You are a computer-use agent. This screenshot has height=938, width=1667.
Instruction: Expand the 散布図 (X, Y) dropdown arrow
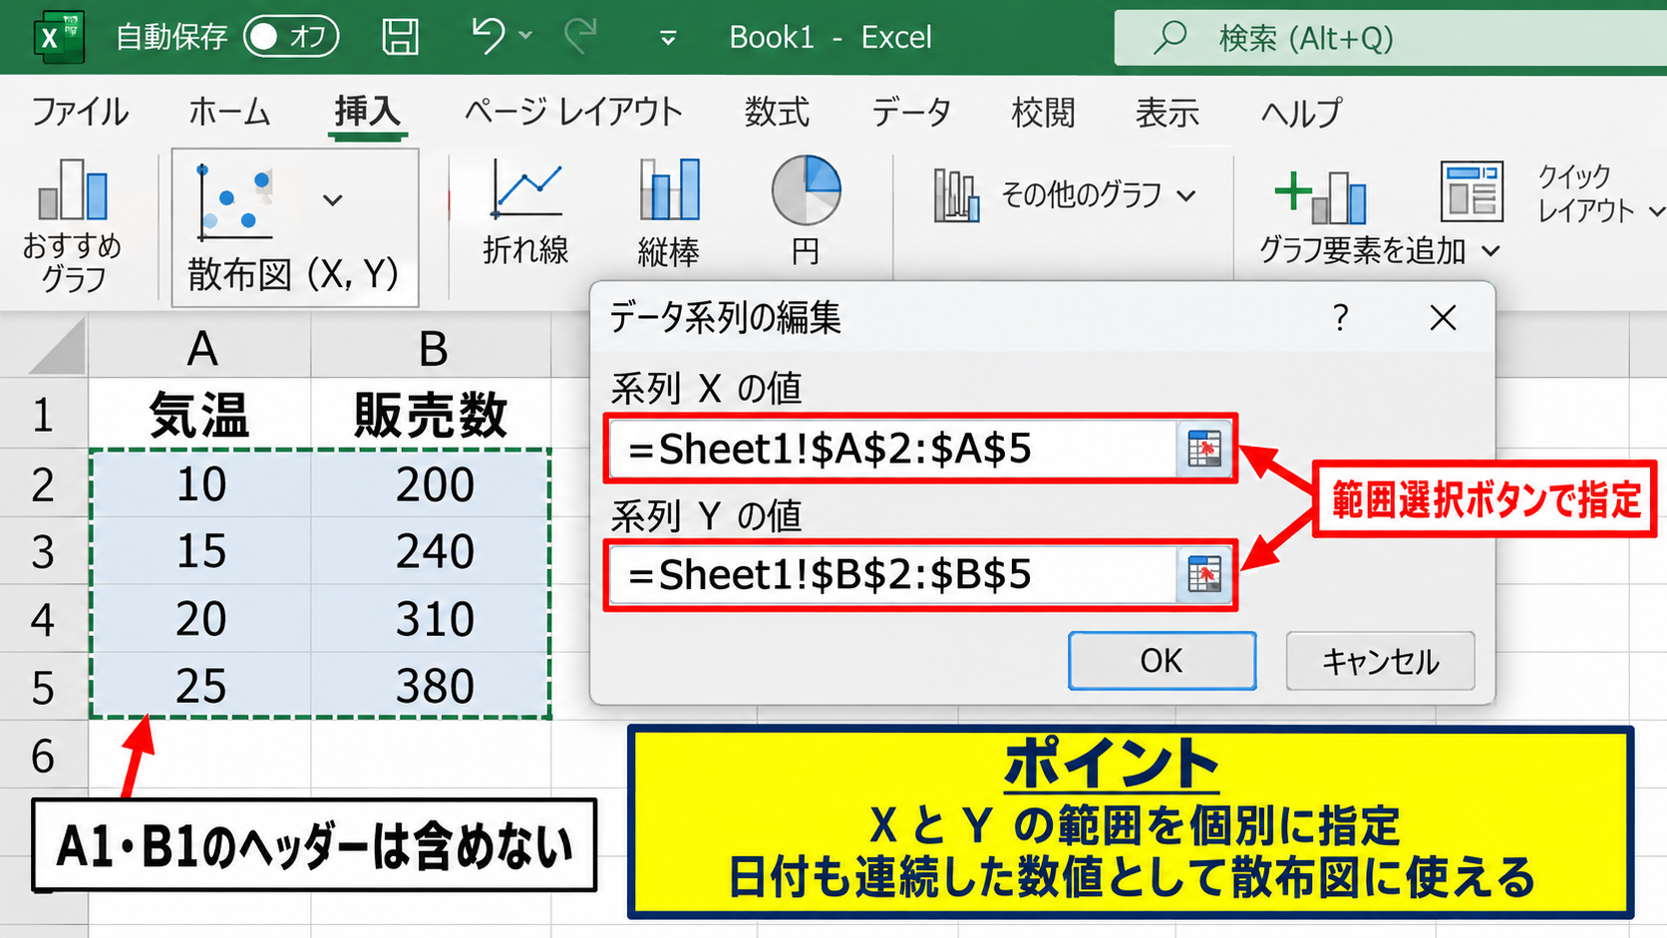click(333, 200)
